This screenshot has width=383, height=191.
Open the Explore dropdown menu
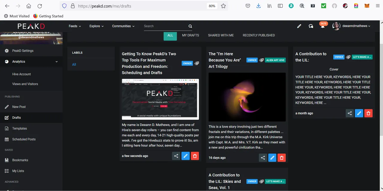point(96,26)
